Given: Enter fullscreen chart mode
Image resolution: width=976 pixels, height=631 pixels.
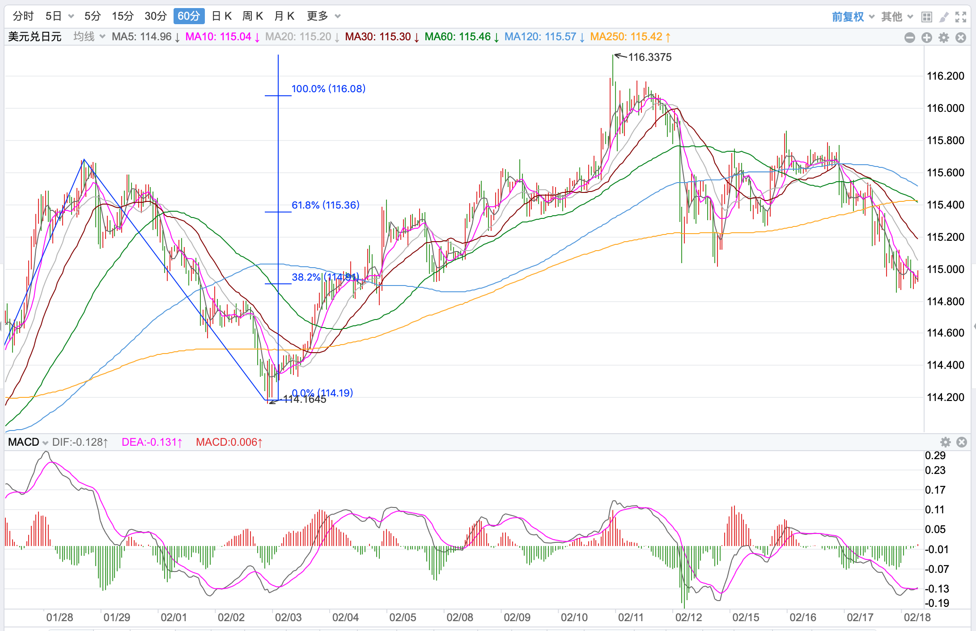Looking at the screenshot, I should coord(961,17).
